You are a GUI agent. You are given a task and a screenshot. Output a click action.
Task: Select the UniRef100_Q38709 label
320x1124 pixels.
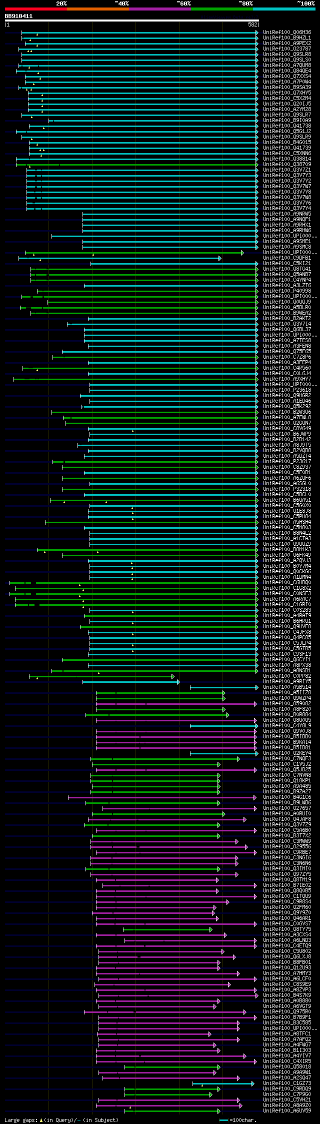(x=287, y=164)
